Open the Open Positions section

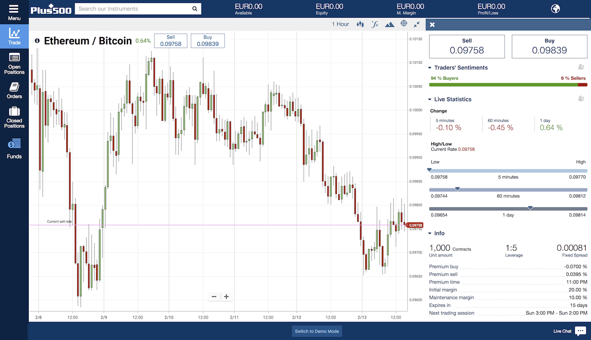[14, 63]
